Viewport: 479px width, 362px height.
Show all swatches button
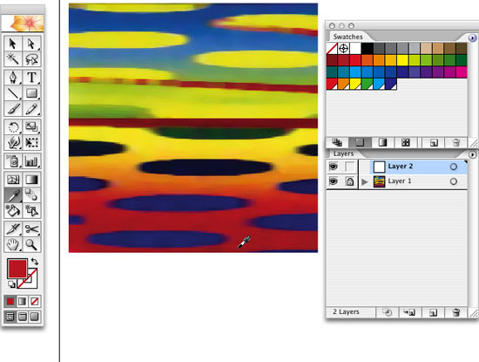tap(337, 142)
